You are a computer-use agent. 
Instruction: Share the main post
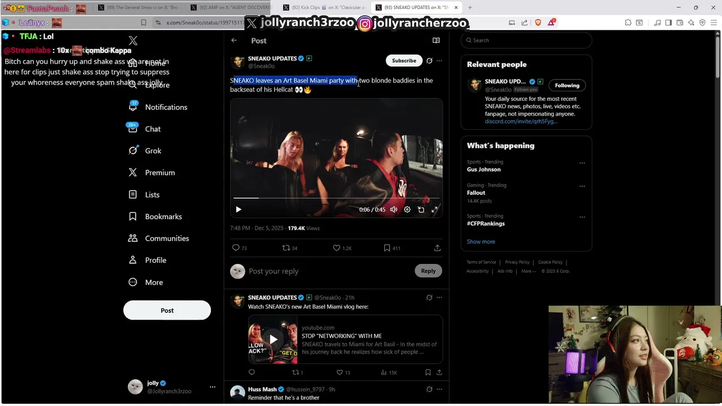point(437,248)
